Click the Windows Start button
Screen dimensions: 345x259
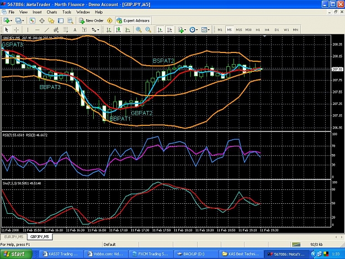click(x=16, y=254)
